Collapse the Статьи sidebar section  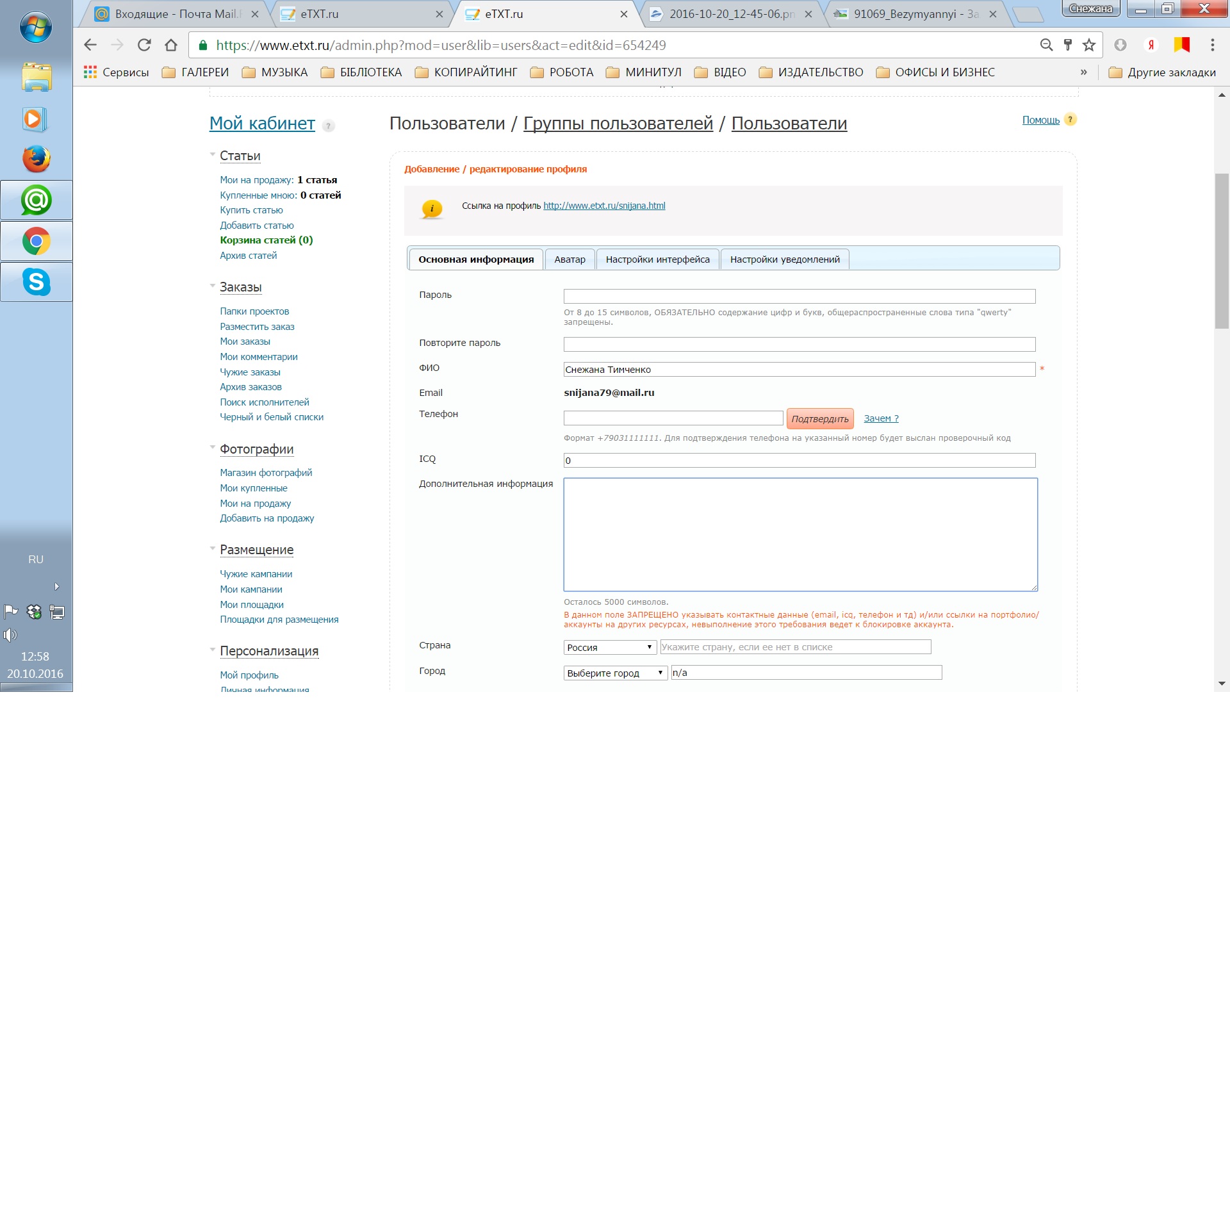point(212,154)
